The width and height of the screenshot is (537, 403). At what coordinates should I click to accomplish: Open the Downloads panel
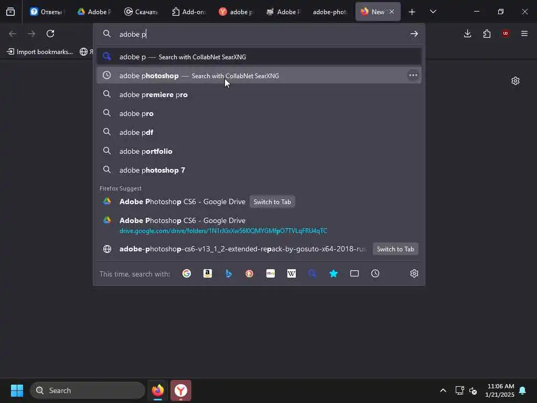coord(467,34)
